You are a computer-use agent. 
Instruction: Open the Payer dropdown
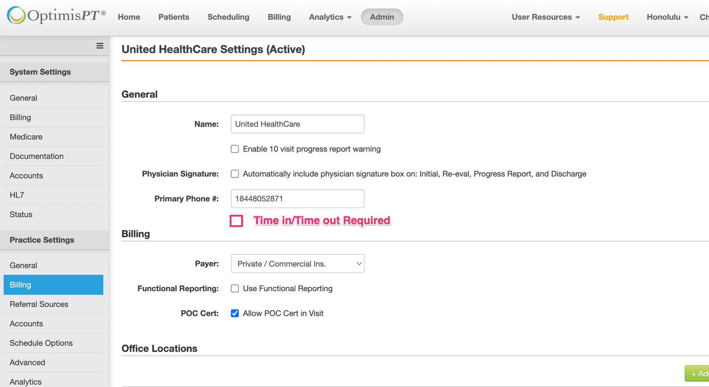[297, 264]
